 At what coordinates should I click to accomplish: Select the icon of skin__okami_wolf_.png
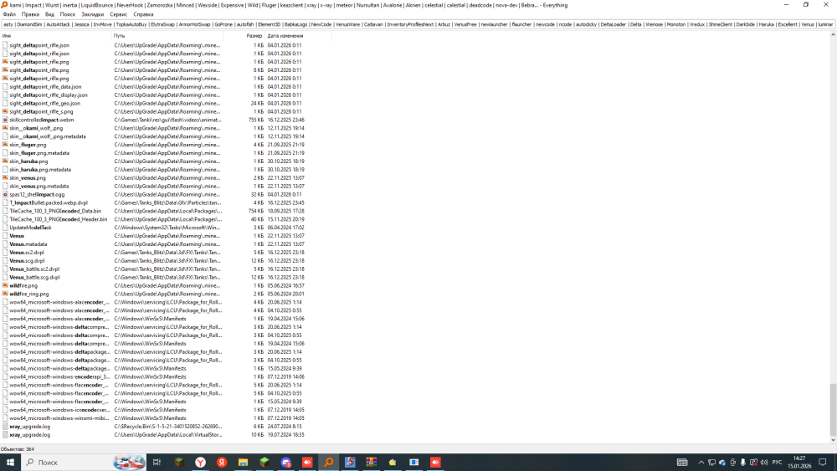coord(5,128)
